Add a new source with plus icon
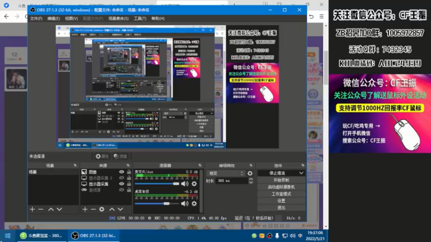The height and width of the screenshot is (242, 431). coord(85,209)
